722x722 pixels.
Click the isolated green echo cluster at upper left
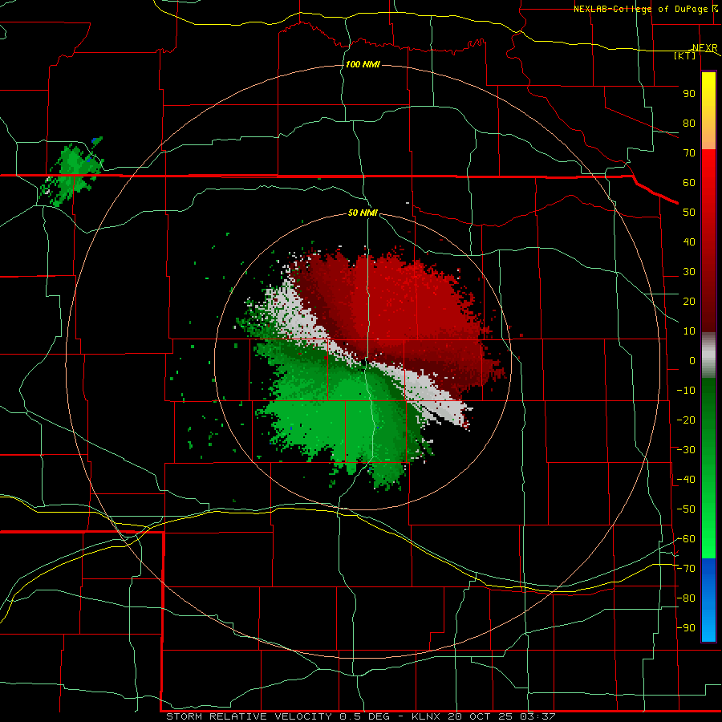72,172
